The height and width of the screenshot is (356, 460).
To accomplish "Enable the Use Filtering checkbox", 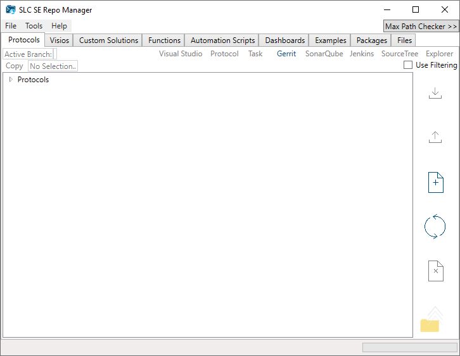I will [408, 65].
